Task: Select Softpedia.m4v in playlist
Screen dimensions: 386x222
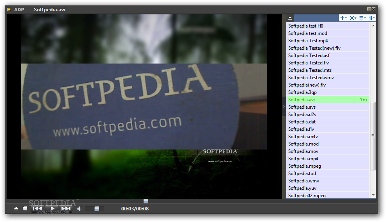Action: [327, 136]
